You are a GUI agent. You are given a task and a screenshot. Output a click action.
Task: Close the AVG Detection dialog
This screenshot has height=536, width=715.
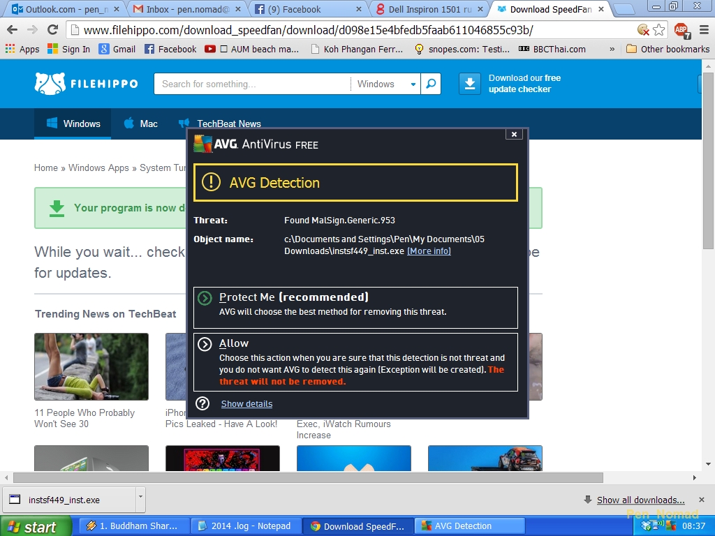click(514, 134)
